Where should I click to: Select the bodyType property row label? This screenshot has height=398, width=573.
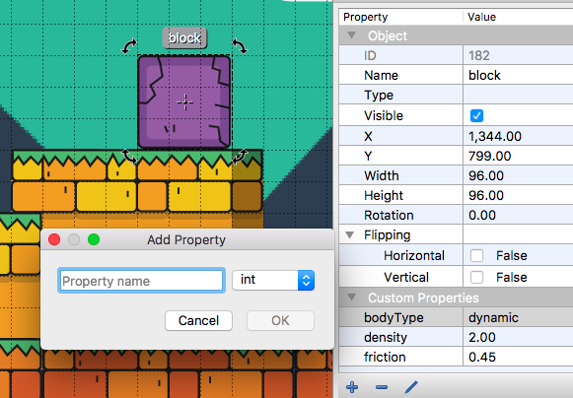point(394,317)
